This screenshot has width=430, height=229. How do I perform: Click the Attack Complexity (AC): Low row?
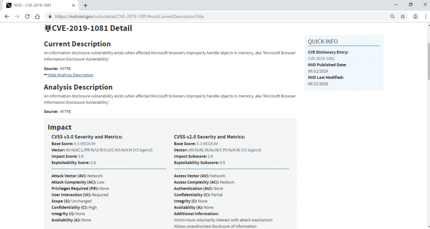(78, 182)
